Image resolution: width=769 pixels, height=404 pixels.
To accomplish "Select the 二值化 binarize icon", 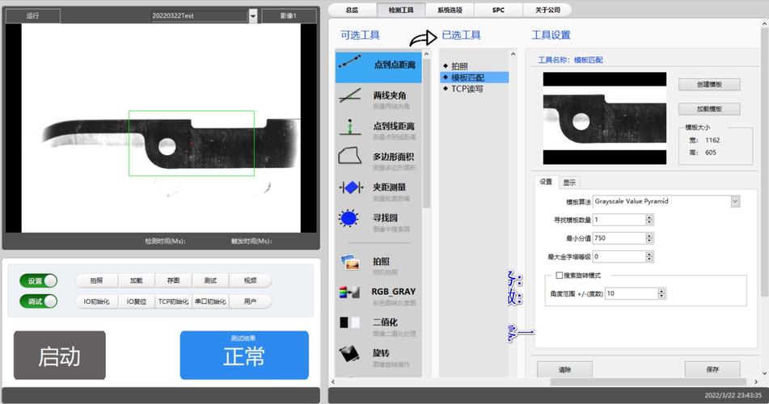I will (349, 322).
